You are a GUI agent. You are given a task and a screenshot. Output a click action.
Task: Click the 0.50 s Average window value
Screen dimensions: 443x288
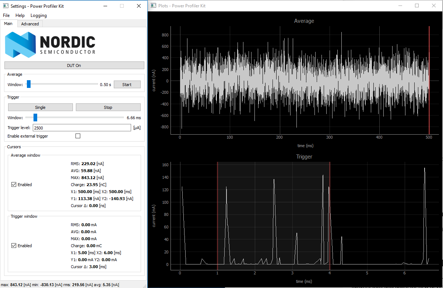[x=105, y=85]
